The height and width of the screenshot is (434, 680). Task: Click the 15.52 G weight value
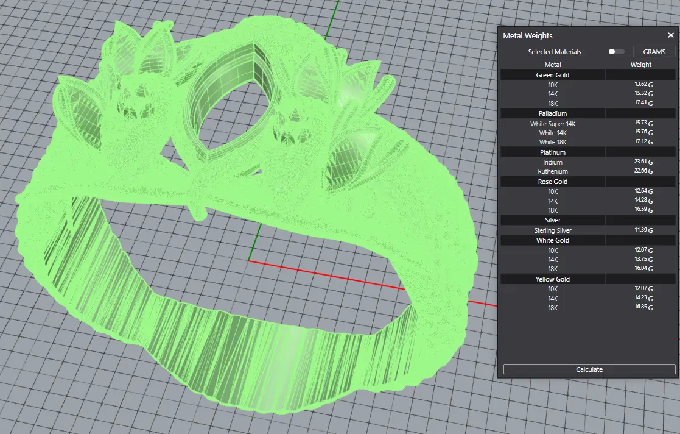coord(643,94)
